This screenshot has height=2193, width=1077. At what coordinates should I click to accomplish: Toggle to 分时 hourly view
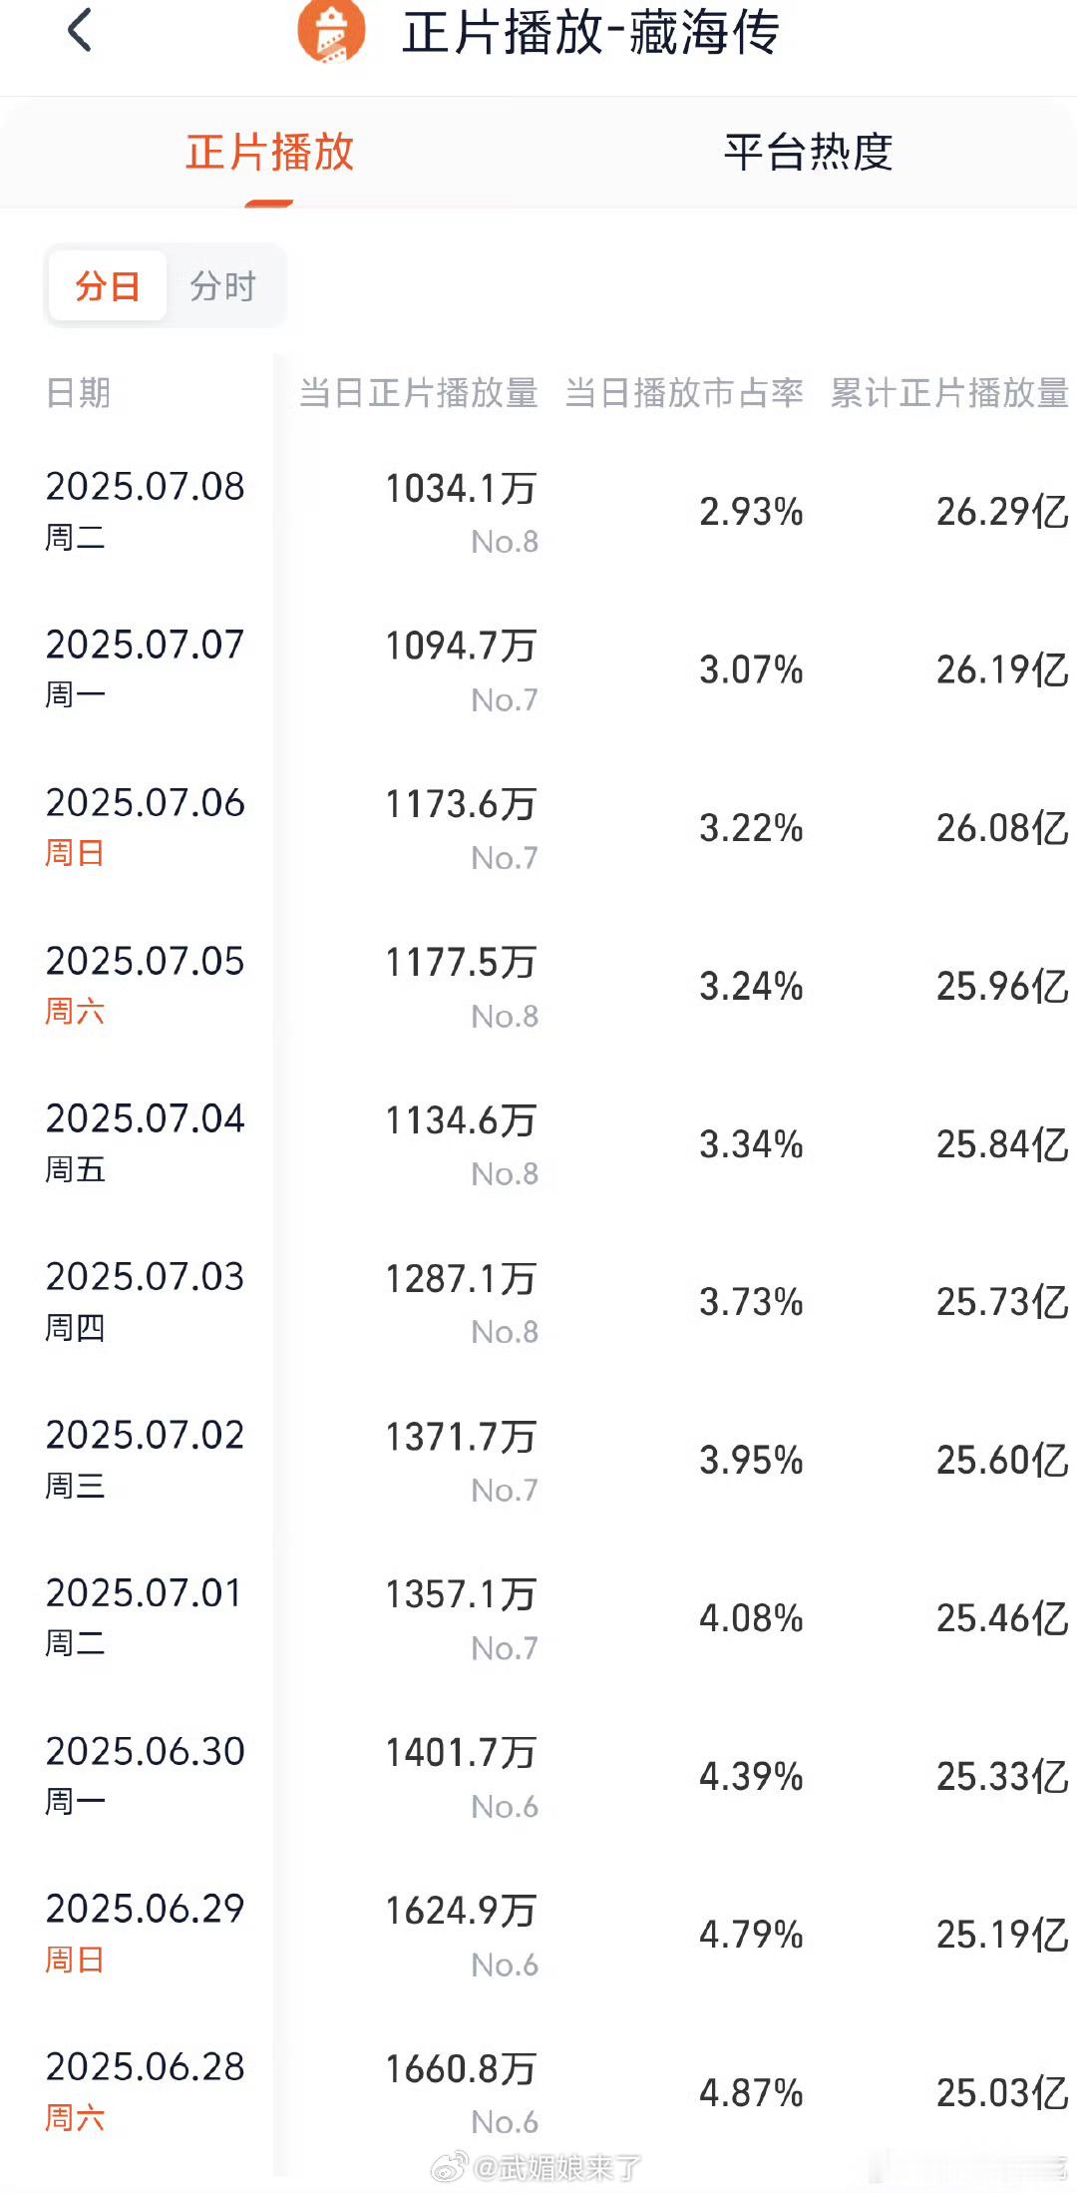(223, 286)
